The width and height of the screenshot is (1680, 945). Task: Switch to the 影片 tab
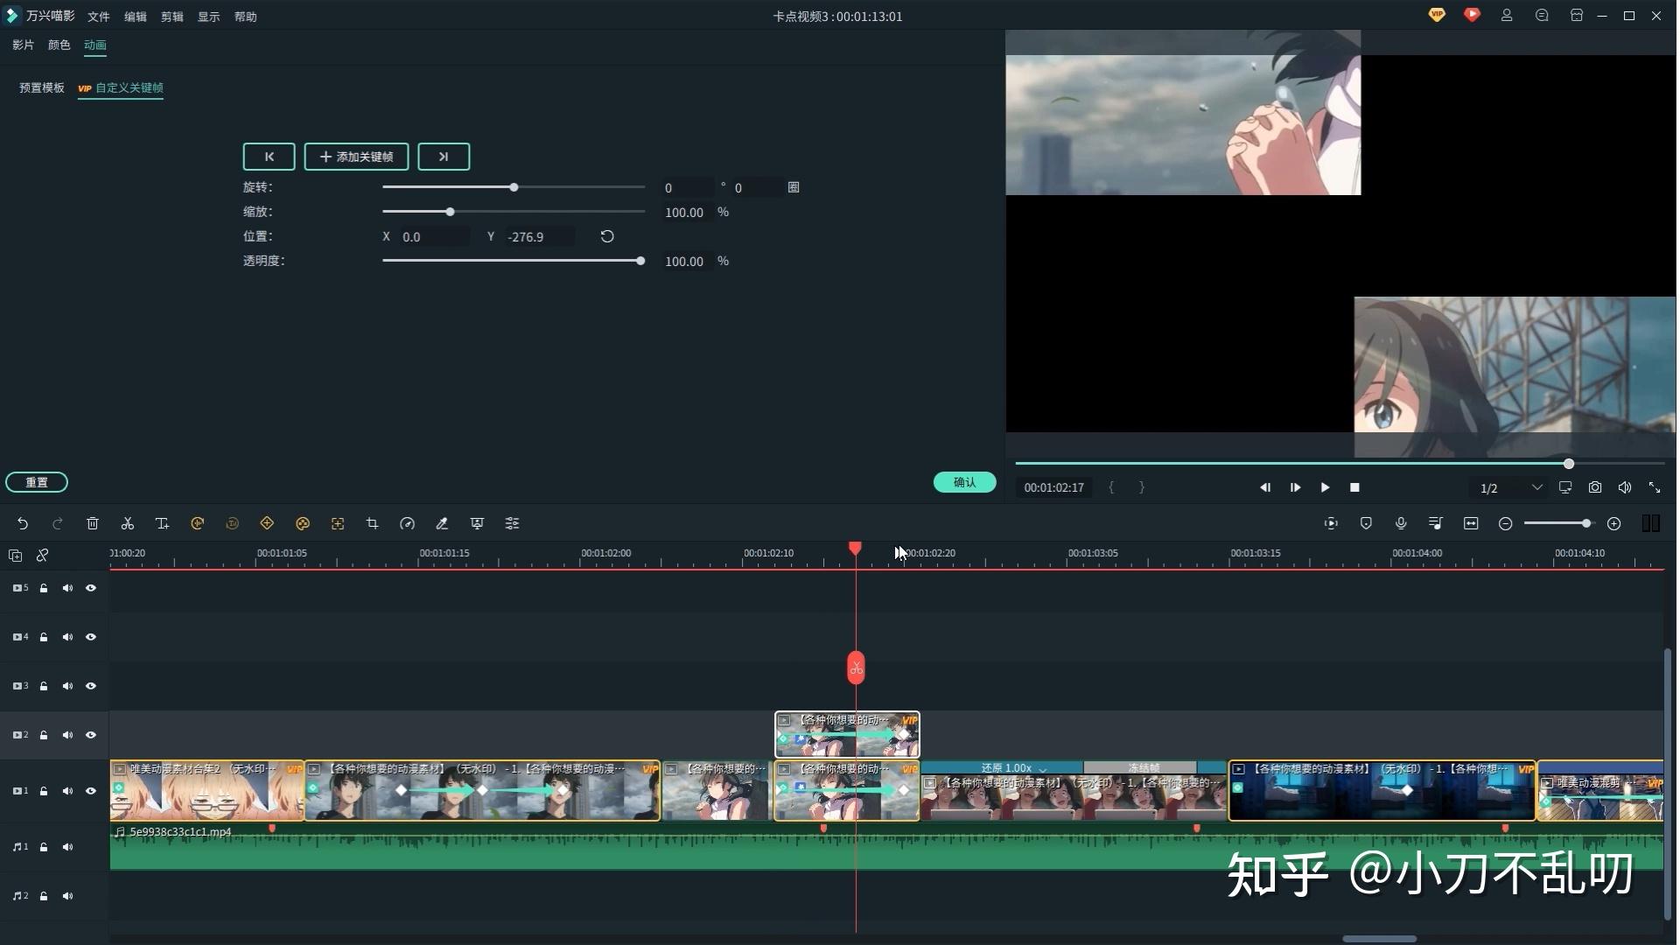pos(24,45)
